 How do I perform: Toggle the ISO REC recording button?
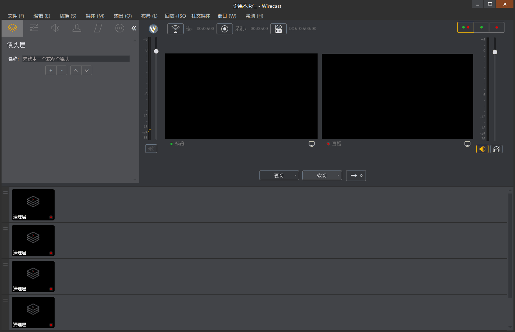click(279, 29)
